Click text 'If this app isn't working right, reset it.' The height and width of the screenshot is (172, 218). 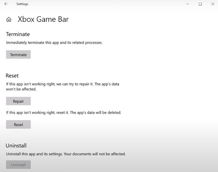pos(37,112)
